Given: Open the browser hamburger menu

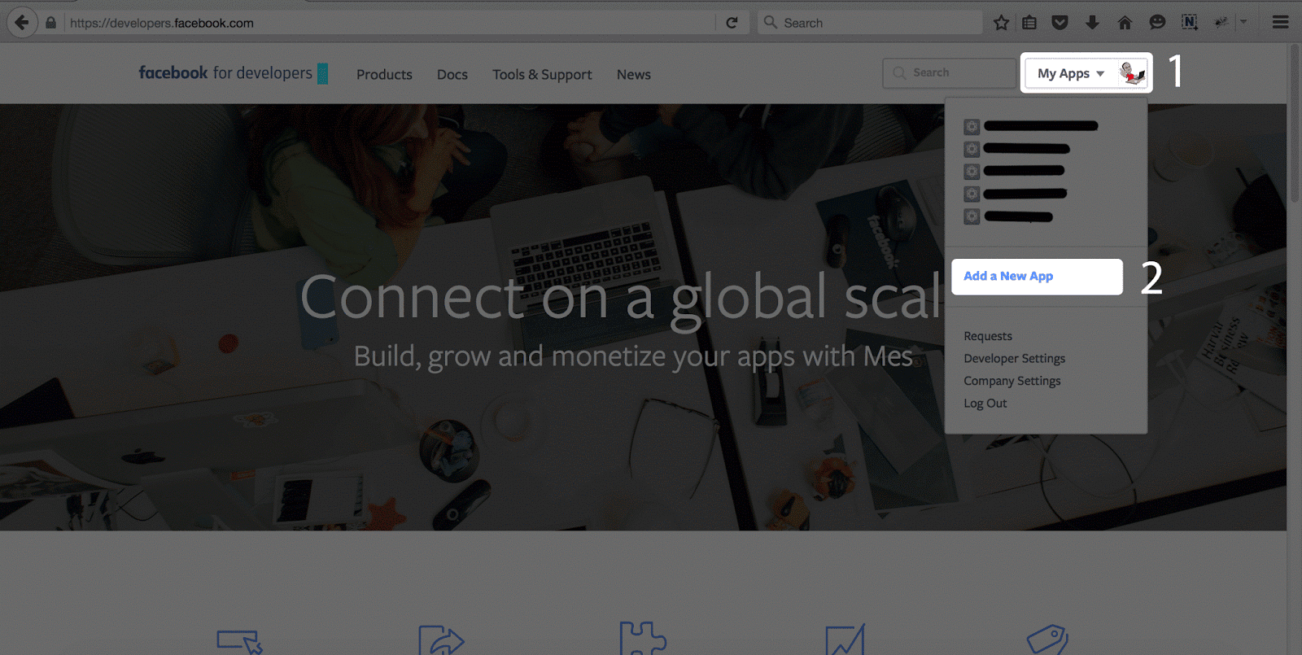Looking at the screenshot, I should [1281, 23].
